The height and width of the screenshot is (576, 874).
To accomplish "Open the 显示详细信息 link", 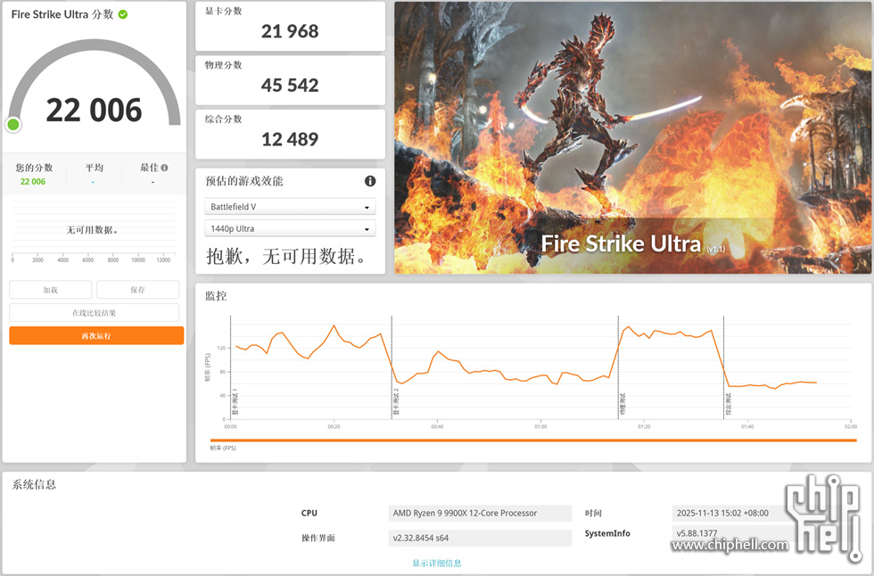I will [436, 563].
